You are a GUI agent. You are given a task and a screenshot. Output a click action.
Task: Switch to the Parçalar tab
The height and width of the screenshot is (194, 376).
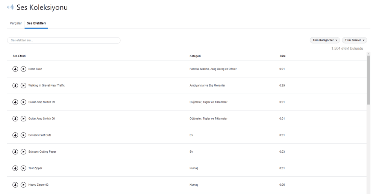pos(16,23)
